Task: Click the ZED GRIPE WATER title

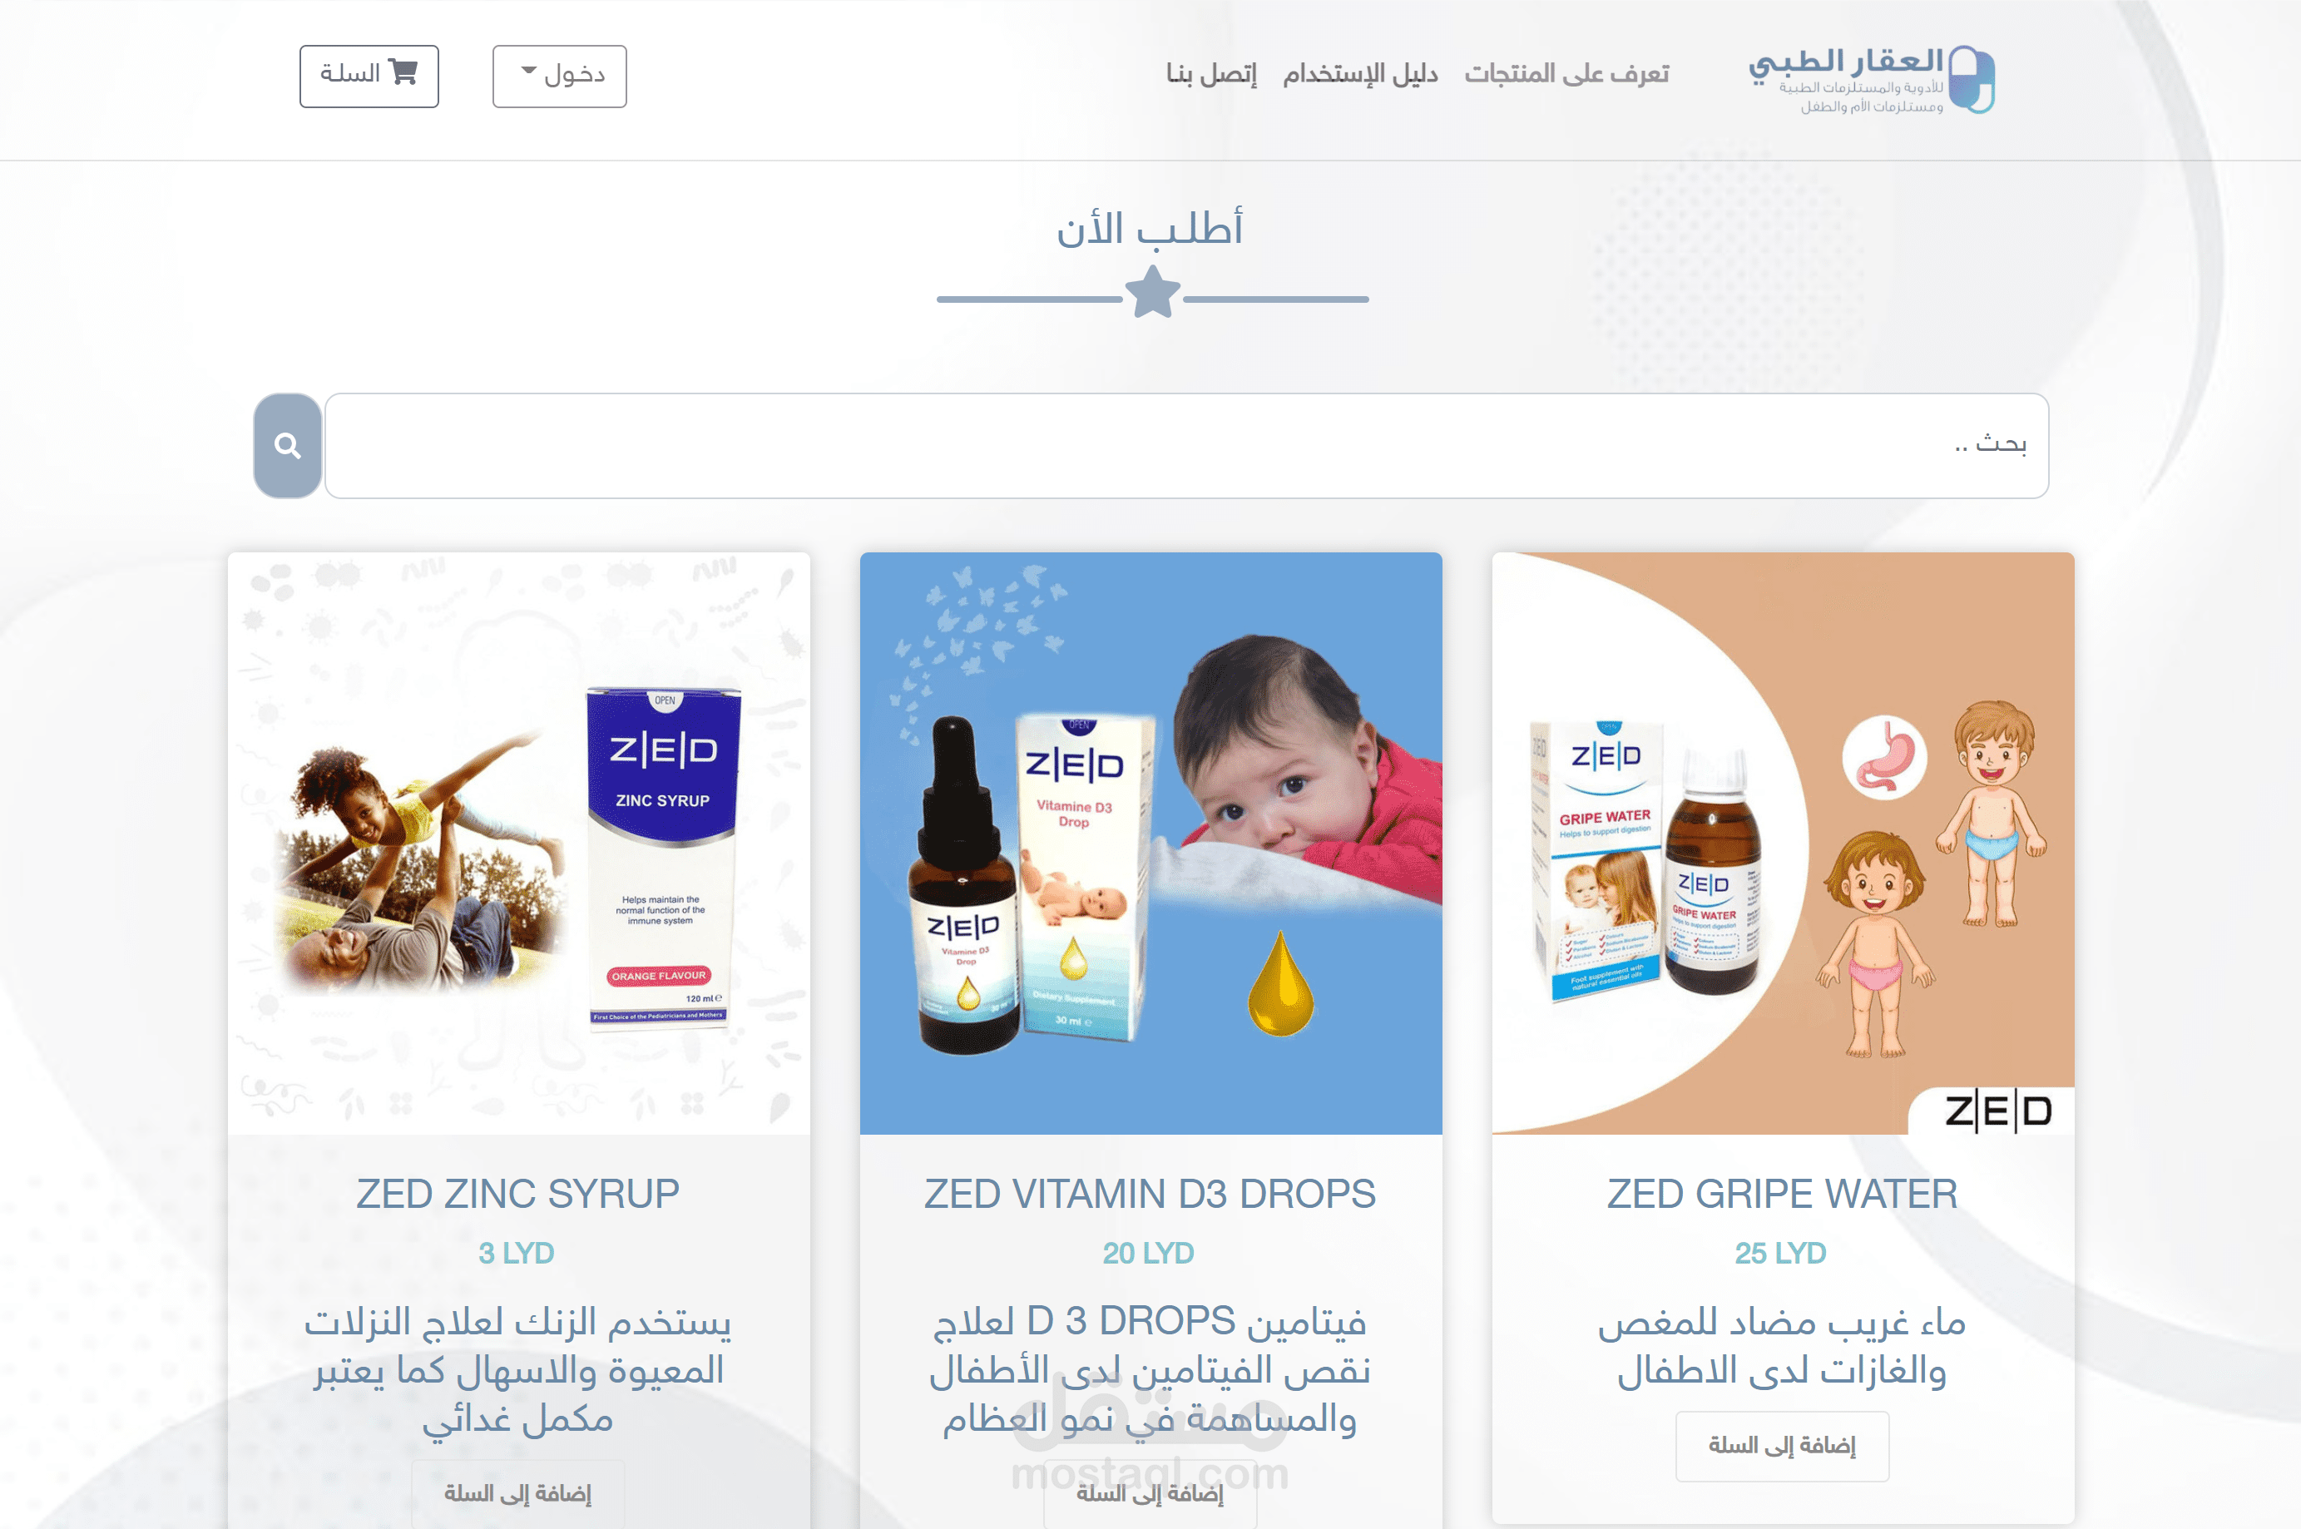Action: tap(1782, 1195)
